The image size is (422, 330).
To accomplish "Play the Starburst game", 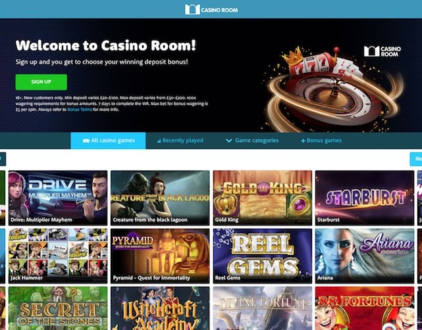I will pos(365,198).
